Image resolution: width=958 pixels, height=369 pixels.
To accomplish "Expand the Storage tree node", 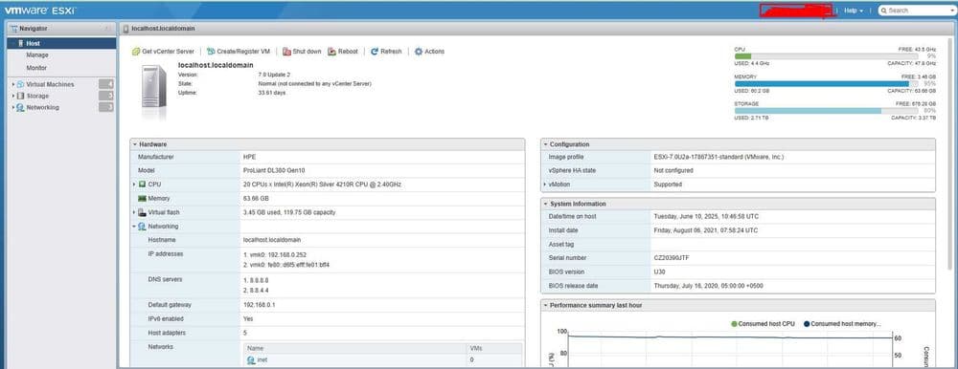I will click(12, 96).
